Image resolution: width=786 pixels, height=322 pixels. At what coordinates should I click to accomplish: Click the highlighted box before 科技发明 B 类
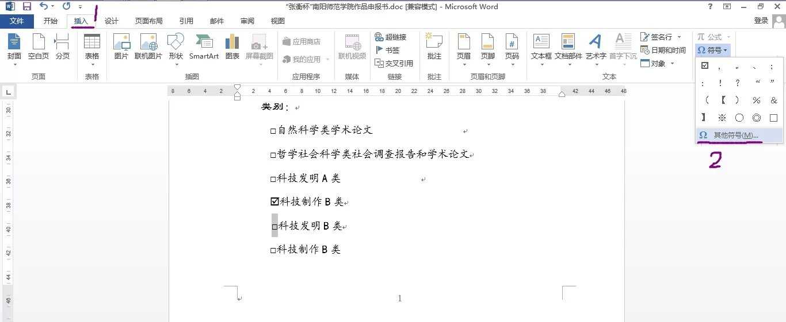point(274,226)
